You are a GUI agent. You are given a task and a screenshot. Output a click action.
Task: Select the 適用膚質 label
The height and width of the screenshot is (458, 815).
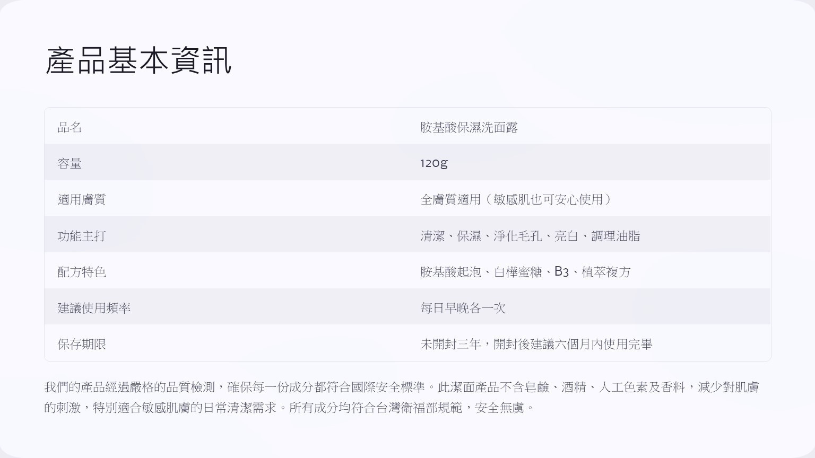(x=82, y=199)
